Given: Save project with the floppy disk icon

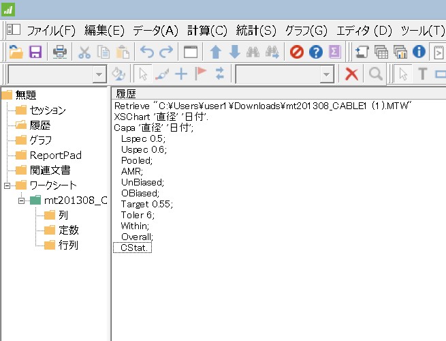Looking at the screenshot, I should 35,52.
